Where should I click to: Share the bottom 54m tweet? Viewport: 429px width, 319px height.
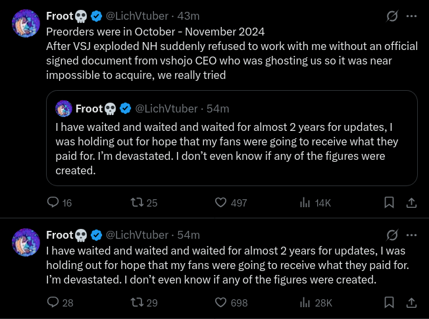[x=411, y=303]
